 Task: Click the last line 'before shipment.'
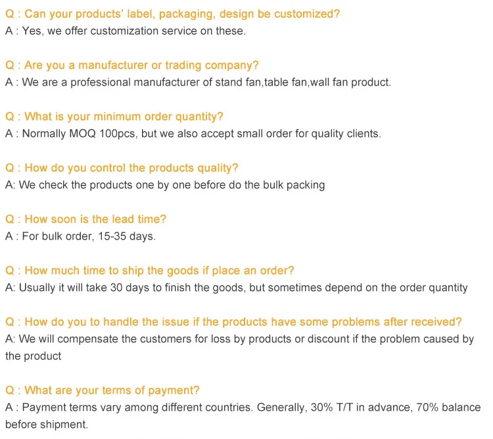[46, 425]
